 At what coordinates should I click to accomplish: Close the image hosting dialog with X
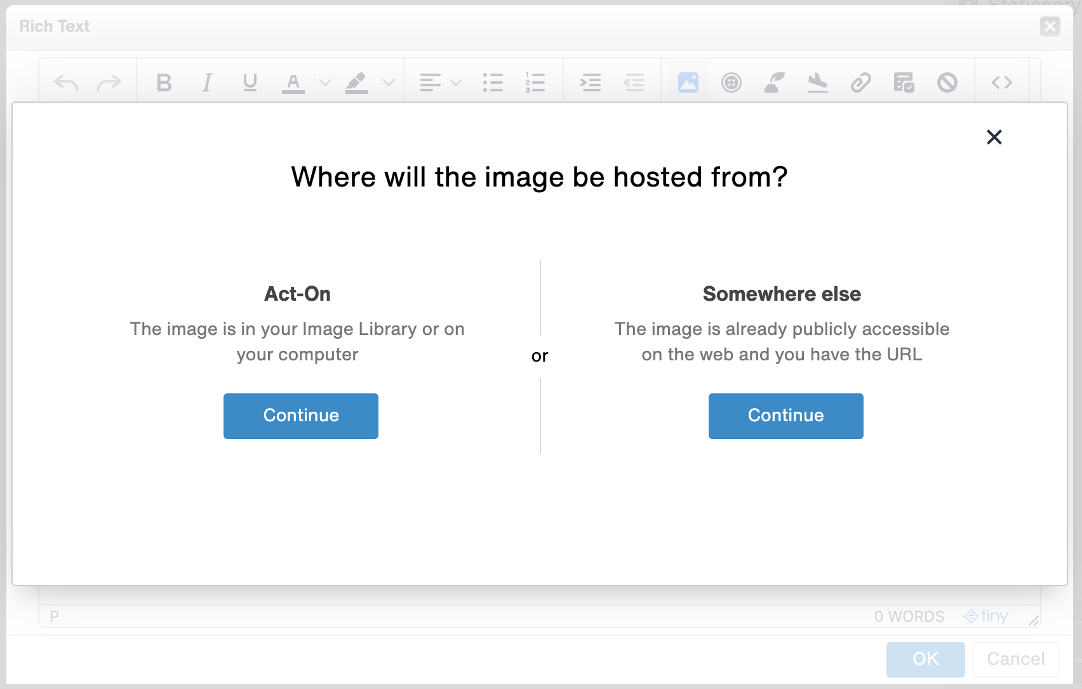point(994,137)
